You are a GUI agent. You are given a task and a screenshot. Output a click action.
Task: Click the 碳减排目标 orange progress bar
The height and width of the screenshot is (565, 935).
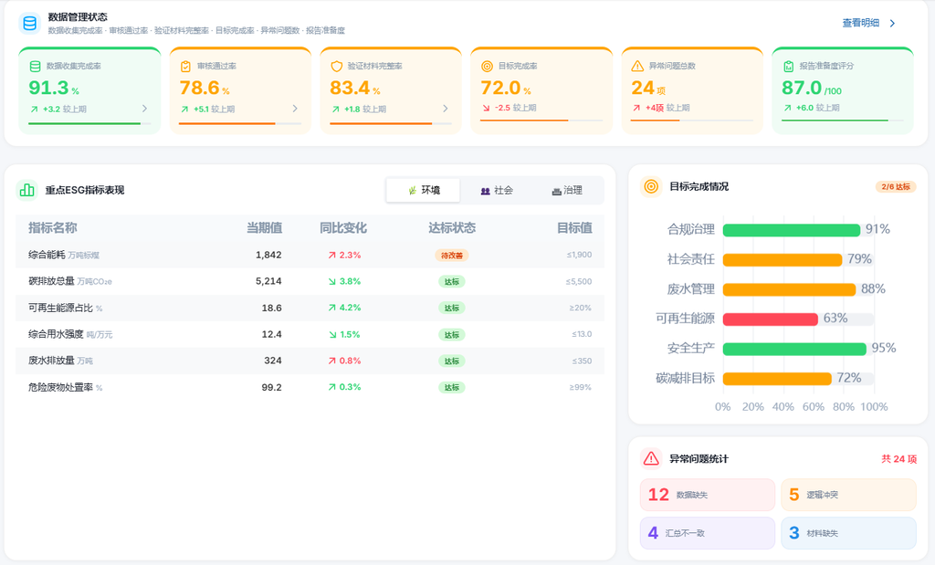click(x=777, y=379)
